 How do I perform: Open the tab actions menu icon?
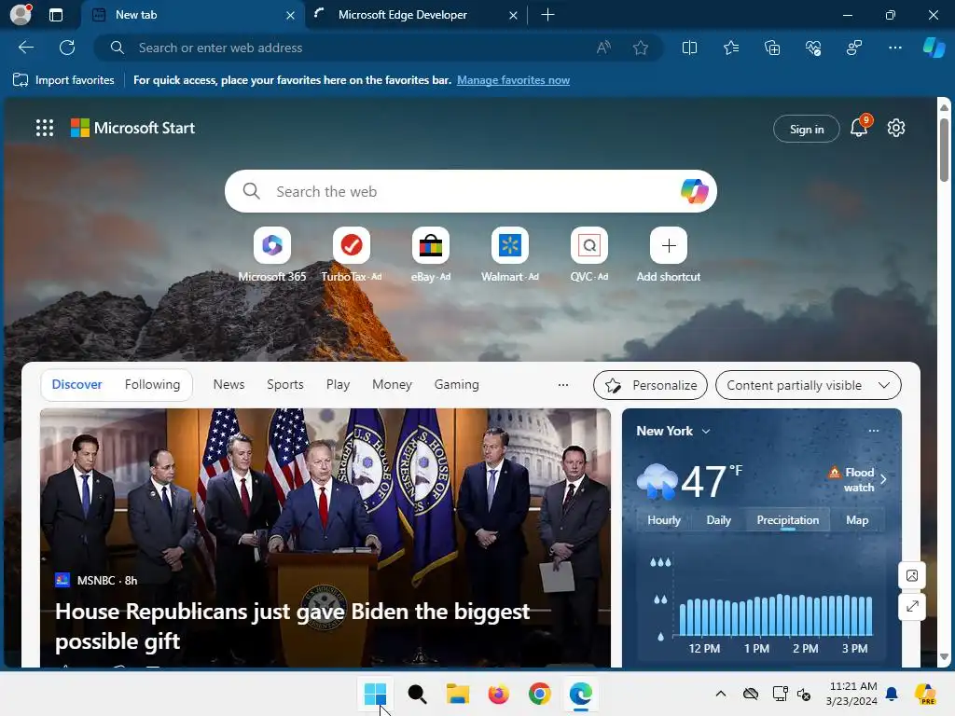tap(56, 15)
